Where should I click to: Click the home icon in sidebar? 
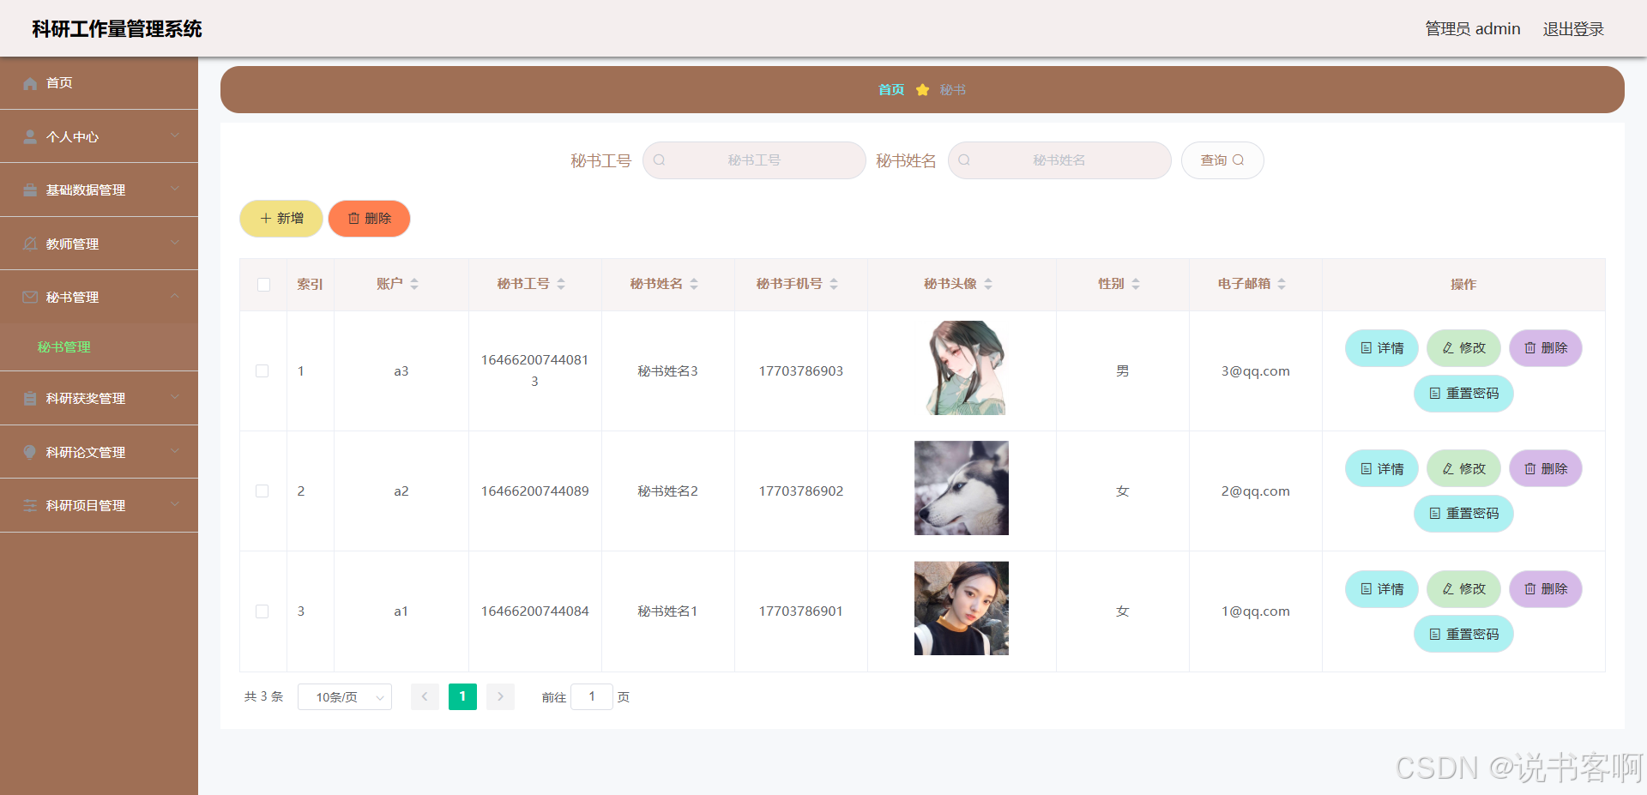pos(30,83)
